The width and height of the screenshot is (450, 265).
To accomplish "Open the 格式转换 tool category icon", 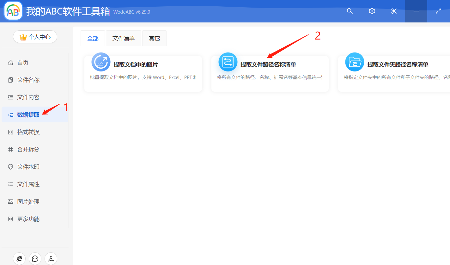I will point(10,132).
